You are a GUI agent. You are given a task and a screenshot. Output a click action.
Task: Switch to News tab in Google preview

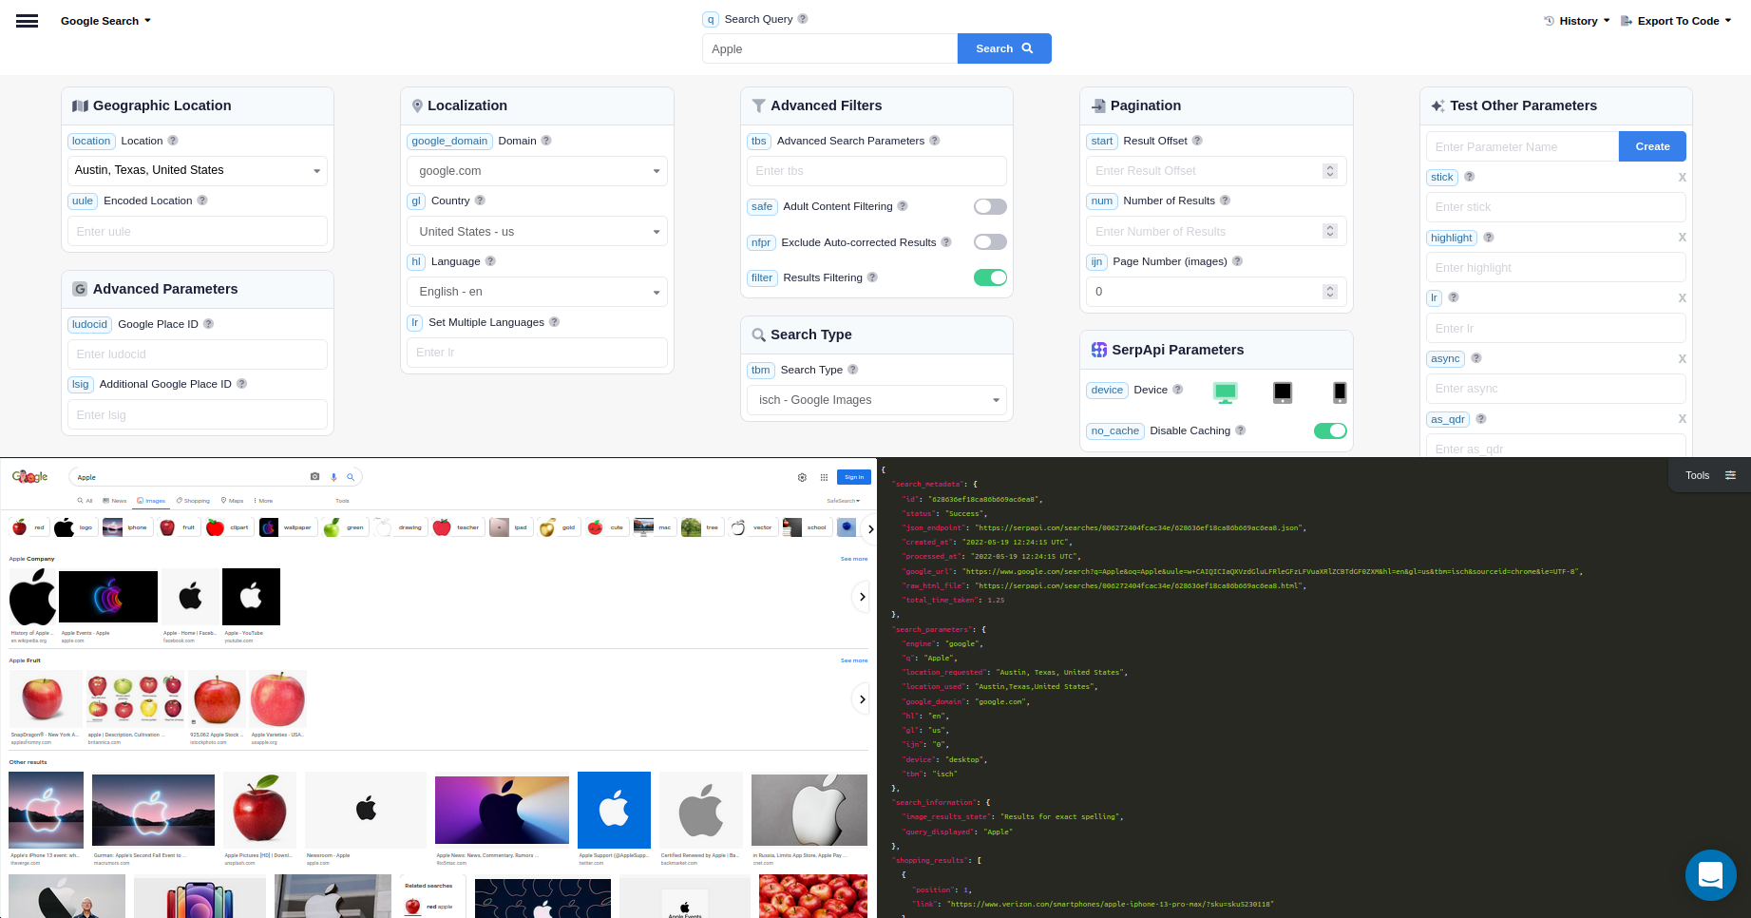tap(115, 500)
